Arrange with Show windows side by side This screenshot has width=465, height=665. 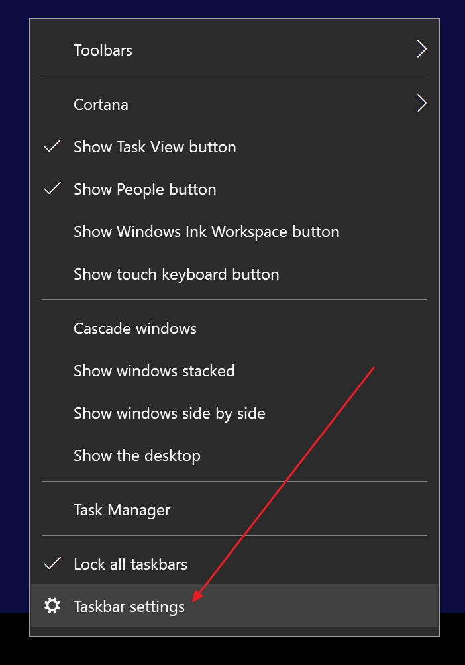coord(169,413)
